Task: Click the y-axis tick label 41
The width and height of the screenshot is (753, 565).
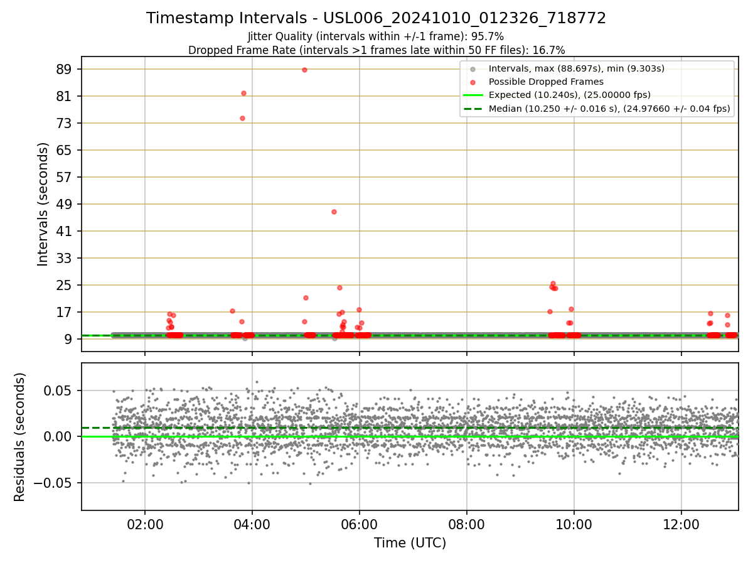Action: (65, 231)
